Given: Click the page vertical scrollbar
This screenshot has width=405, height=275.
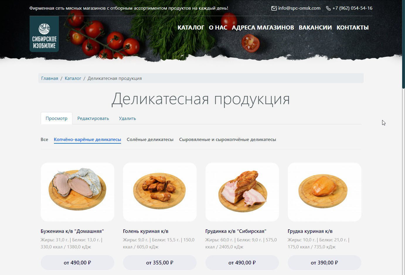Looking at the screenshot, I should 404,137.
